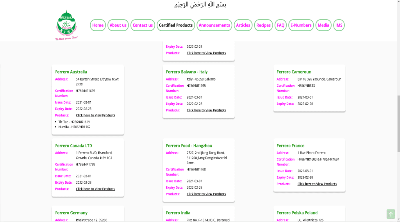Click the Ferrero Food - Hangzhou heading
400x222 pixels.
pos(189,146)
